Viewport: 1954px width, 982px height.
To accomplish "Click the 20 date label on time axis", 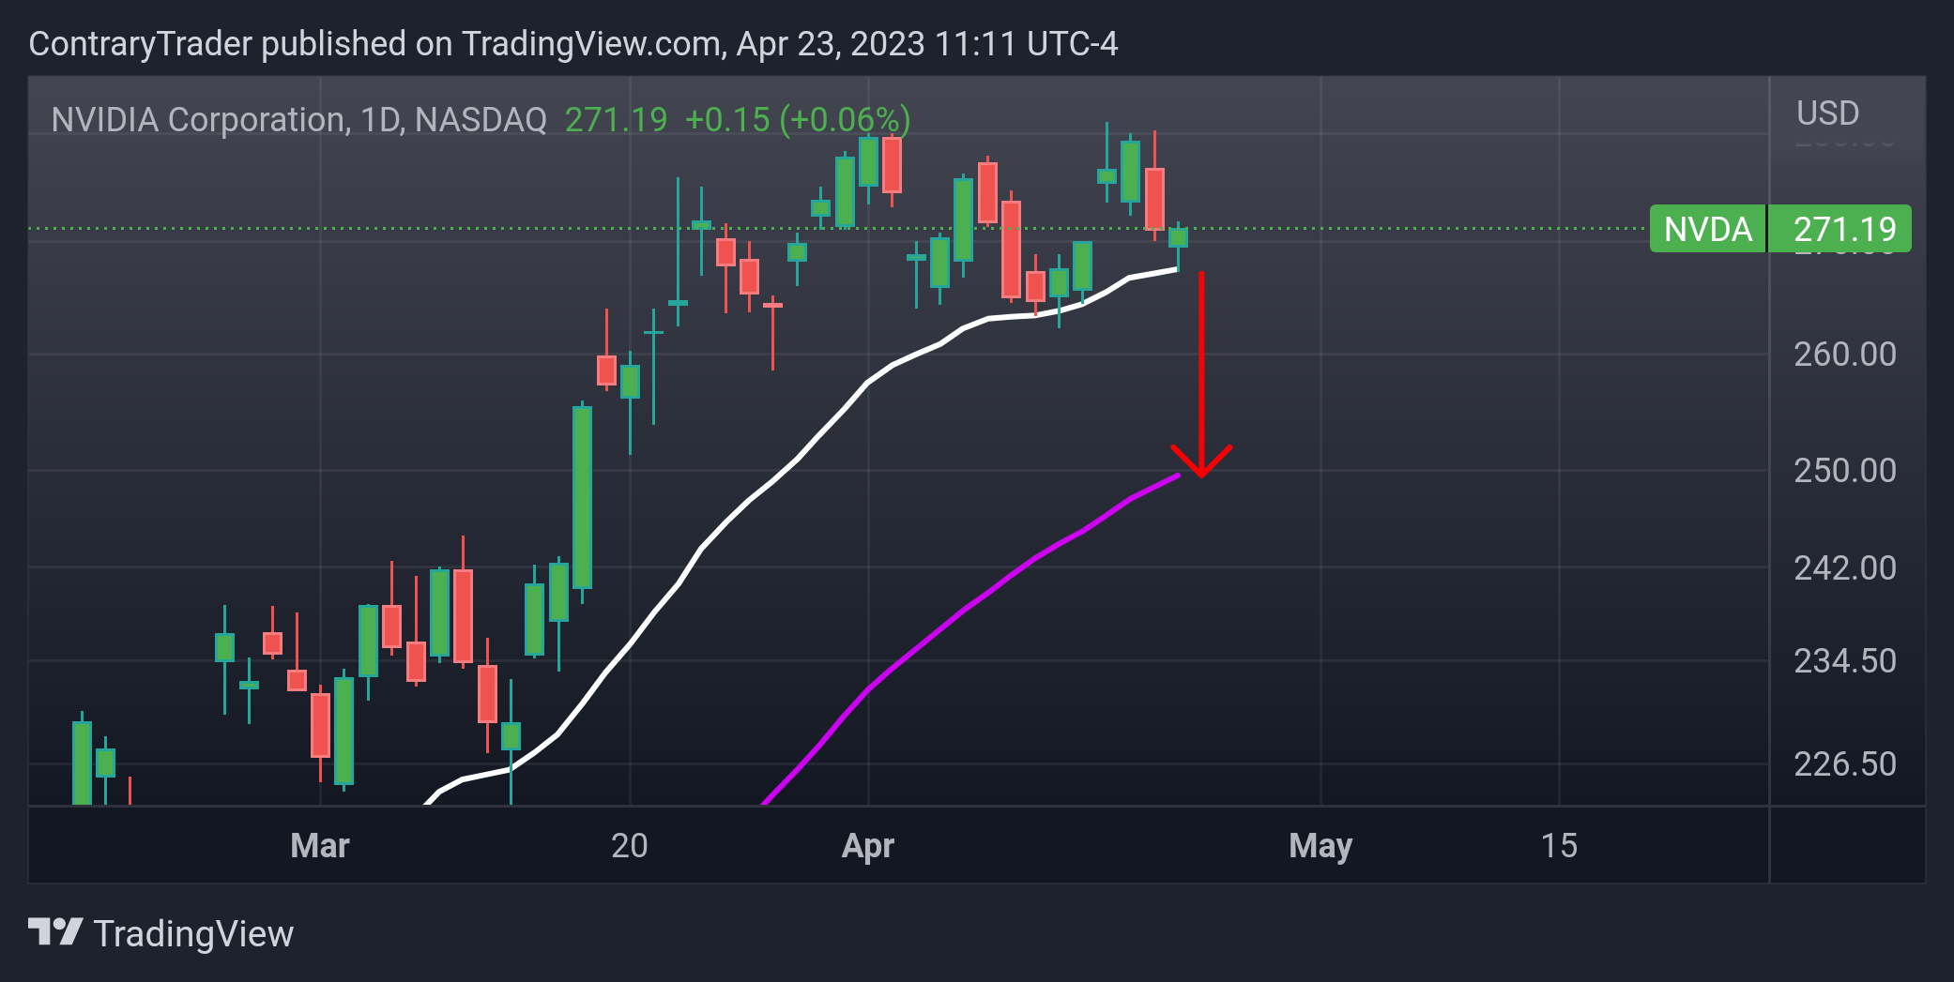I will click(x=630, y=846).
